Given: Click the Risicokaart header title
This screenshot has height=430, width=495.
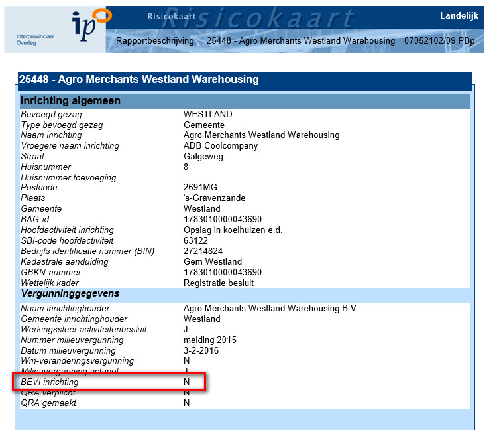Looking at the screenshot, I should click(x=172, y=16).
